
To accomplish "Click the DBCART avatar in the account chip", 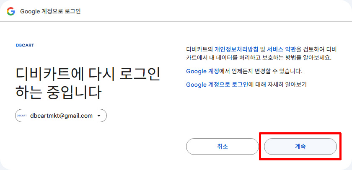I will point(21,116).
